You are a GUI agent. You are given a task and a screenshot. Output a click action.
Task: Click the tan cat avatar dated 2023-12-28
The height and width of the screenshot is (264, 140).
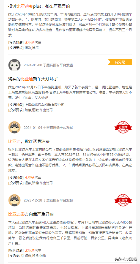(x=15, y=200)
